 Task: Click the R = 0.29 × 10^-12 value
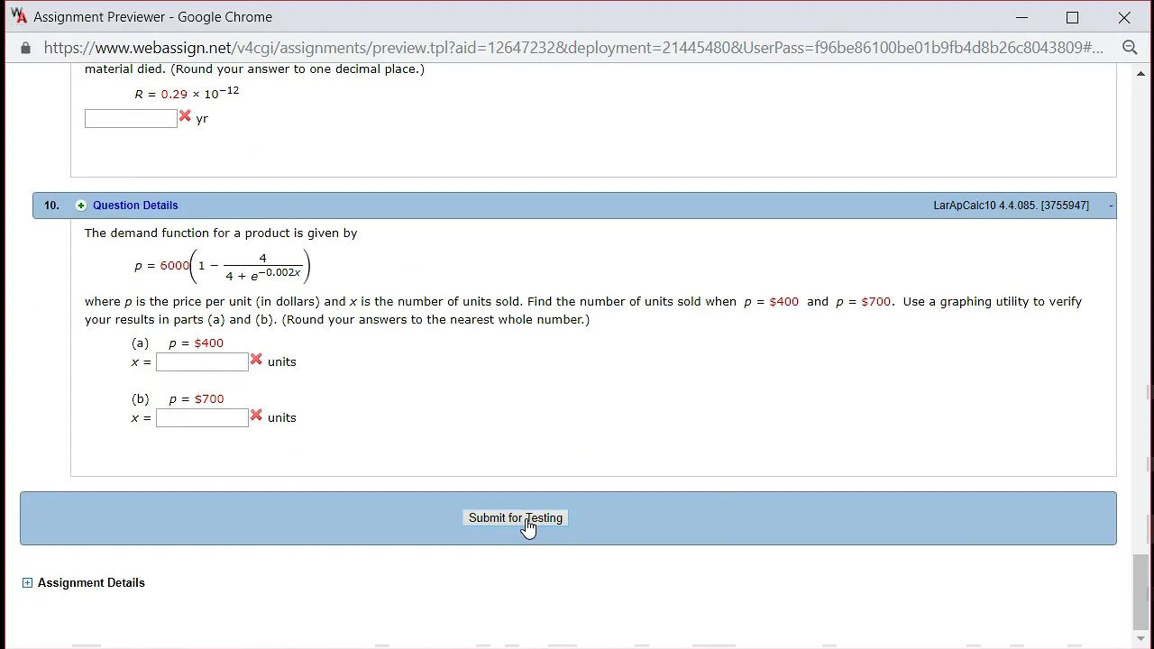187,93
